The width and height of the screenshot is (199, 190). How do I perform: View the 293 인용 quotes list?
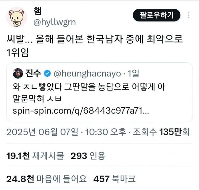click(88, 156)
